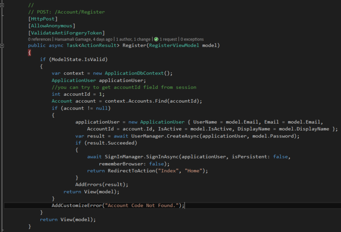Click the comment about getting accountId from session
This screenshot has width=341, height=232.
tap(124, 87)
